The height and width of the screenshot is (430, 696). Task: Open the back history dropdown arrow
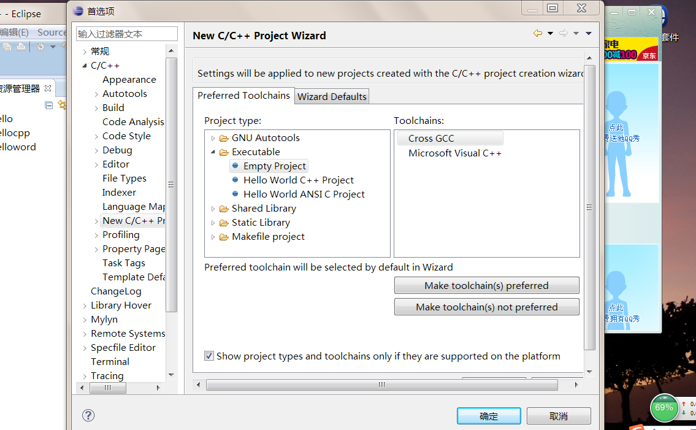point(551,33)
